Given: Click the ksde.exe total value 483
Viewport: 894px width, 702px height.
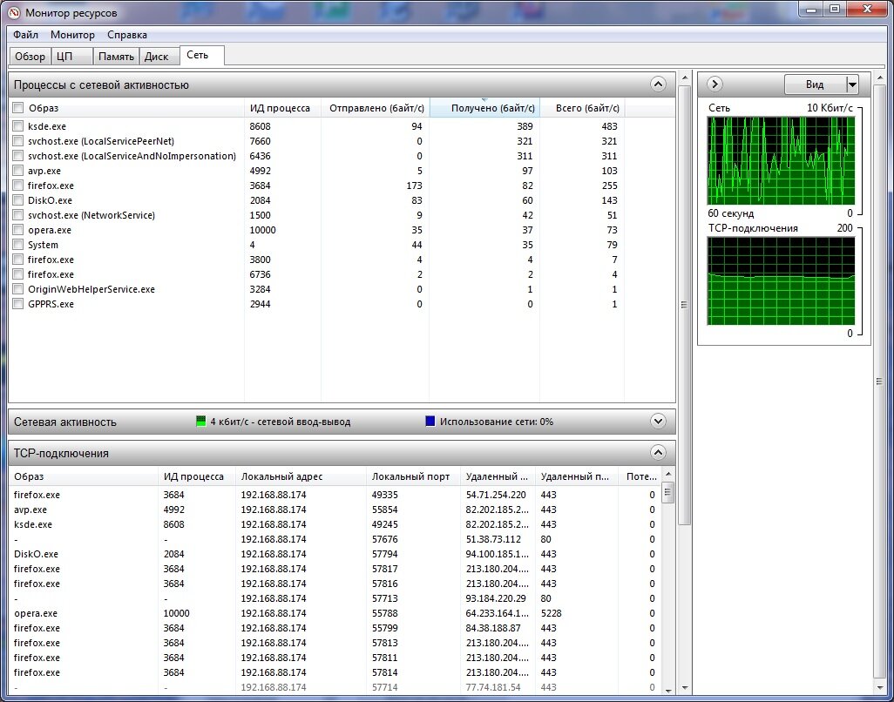Looking at the screenshot, I should pos(609,126).
